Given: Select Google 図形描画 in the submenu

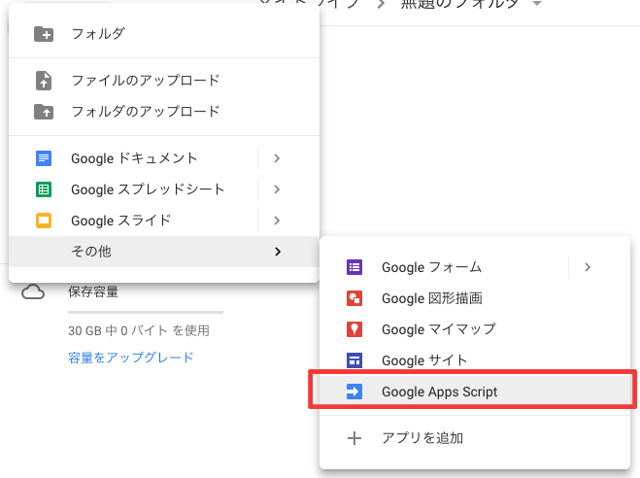Looking at the screenshot, I should coord(475,298).
